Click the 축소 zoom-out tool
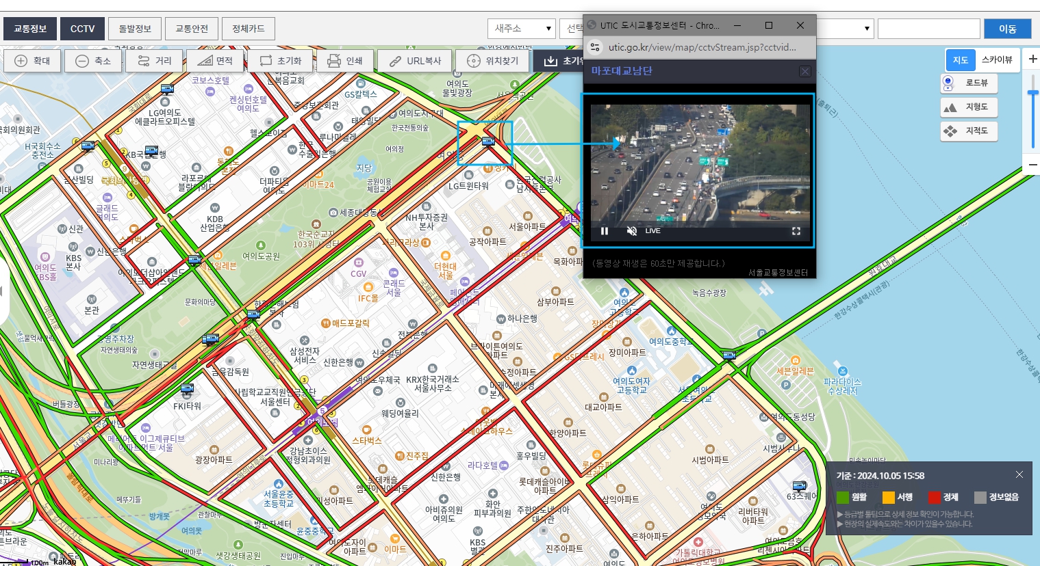 pos(93,61)
